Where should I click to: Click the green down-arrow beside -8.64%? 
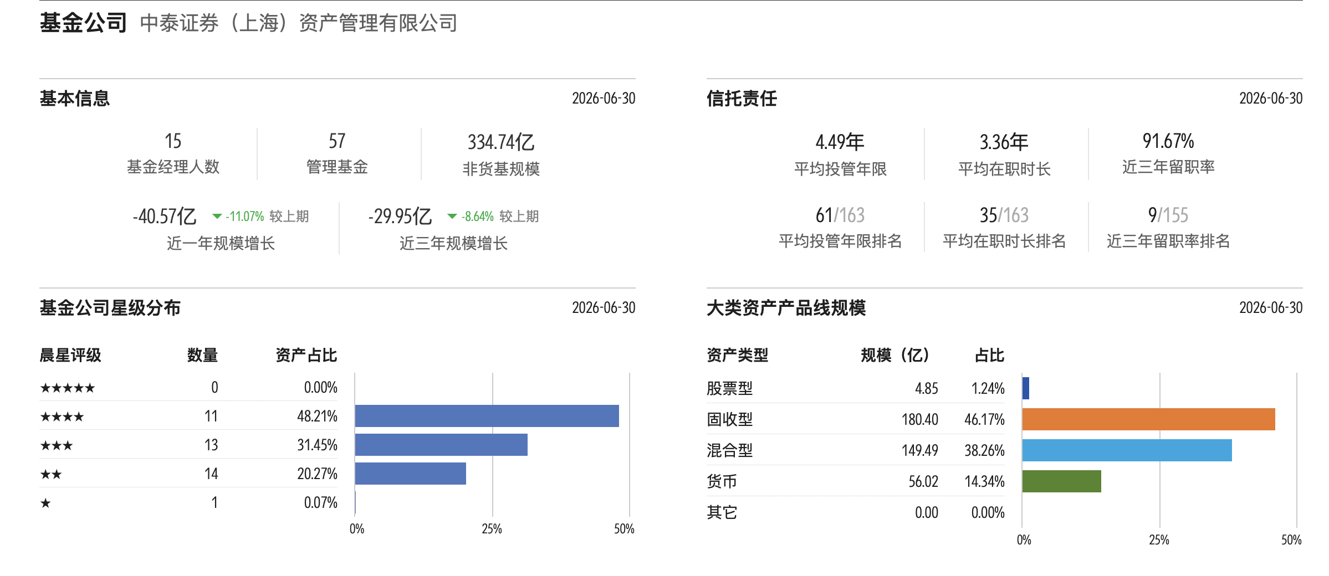pos(452,217)
